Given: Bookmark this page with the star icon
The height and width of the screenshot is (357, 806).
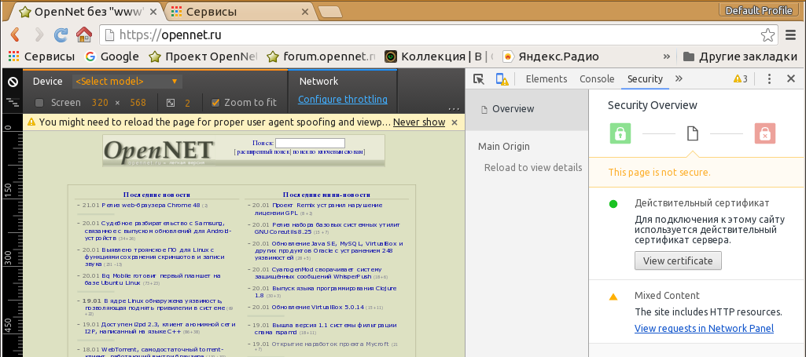Looking at the screenshot, I should click(767, 35).
